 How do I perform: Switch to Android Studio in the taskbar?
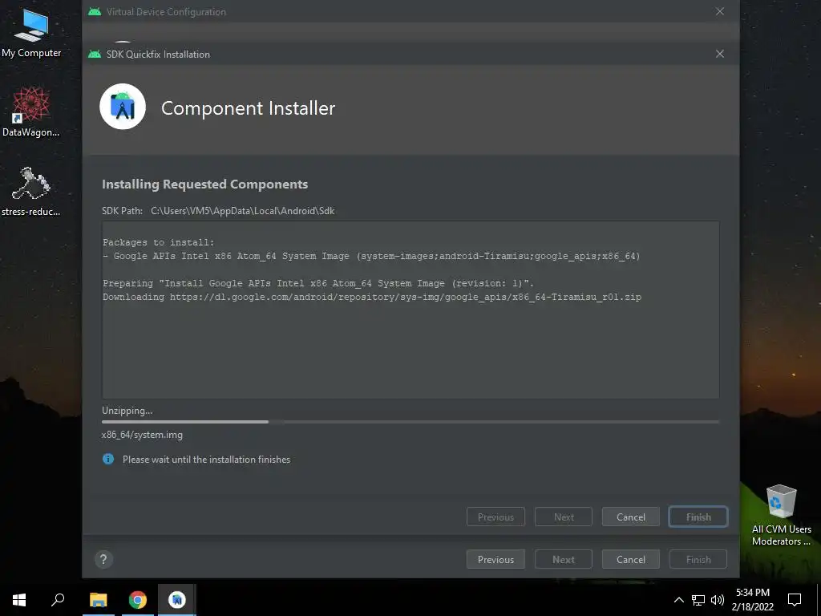pos(177,600)
